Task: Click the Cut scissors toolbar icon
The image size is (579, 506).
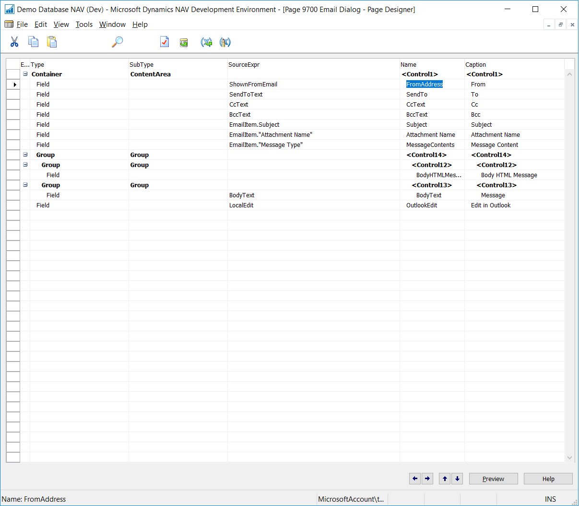Action: click(14, 42)
